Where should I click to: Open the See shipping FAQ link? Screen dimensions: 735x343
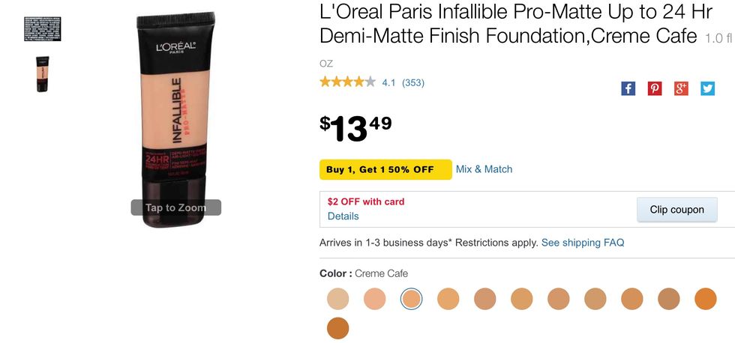click(583, 243)
